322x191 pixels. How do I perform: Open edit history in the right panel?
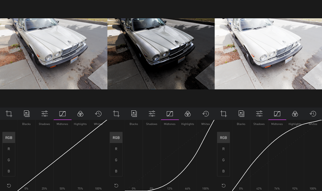tap(313, 114)
